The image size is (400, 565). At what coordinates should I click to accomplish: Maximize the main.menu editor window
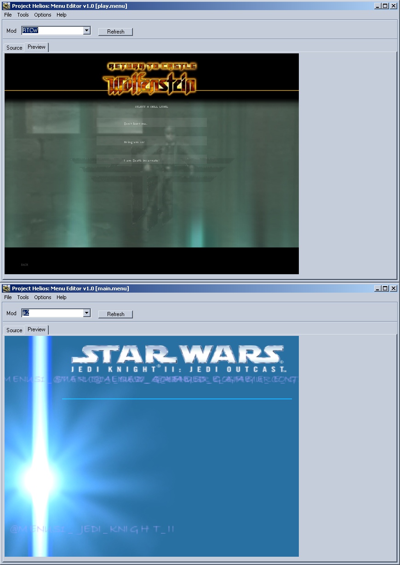[385, 288]
